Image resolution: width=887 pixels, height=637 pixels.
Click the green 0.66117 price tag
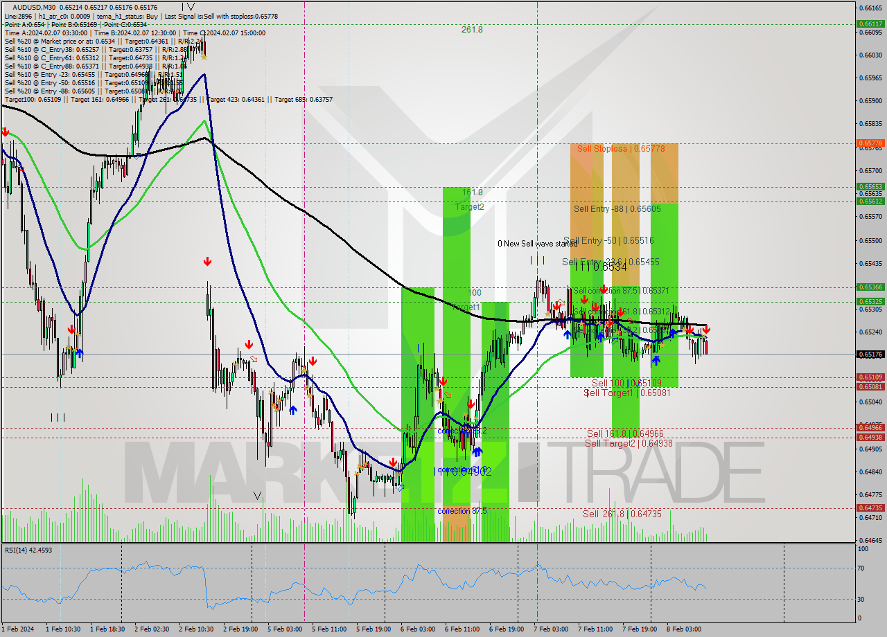pos(871,24)
